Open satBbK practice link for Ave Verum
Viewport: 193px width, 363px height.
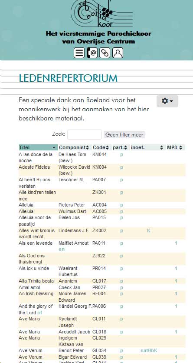click(149, 350)
